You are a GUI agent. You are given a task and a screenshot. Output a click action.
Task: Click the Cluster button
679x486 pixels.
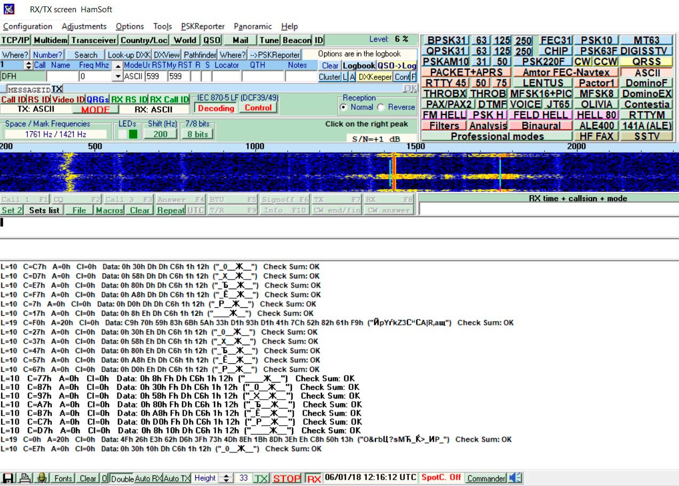[x=329, y=77]
